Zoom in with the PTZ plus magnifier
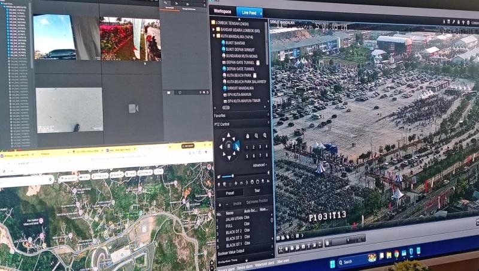The height and width of the screenshot is (271, 479). click(x=265, y=135)
